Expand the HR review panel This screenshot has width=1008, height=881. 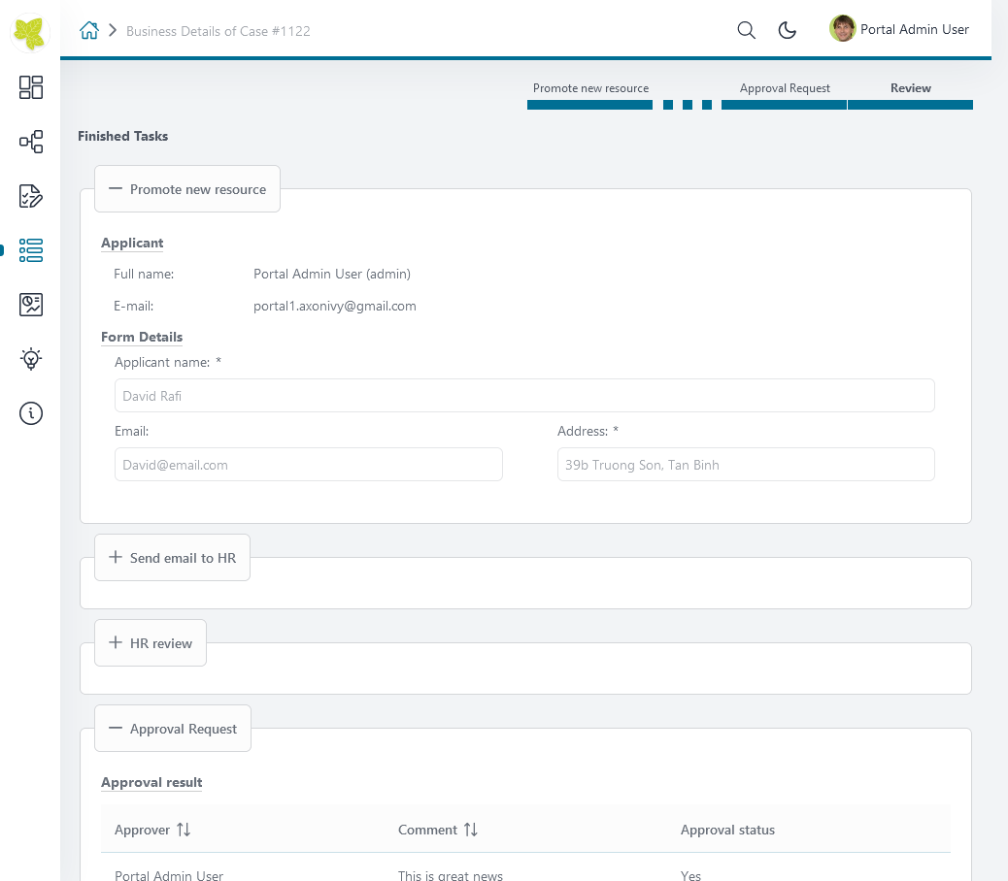151,642
